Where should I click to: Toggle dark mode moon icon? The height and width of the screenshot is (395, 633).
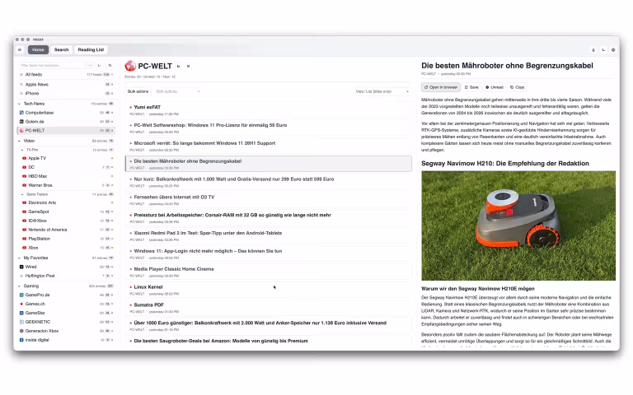point(604,49)
